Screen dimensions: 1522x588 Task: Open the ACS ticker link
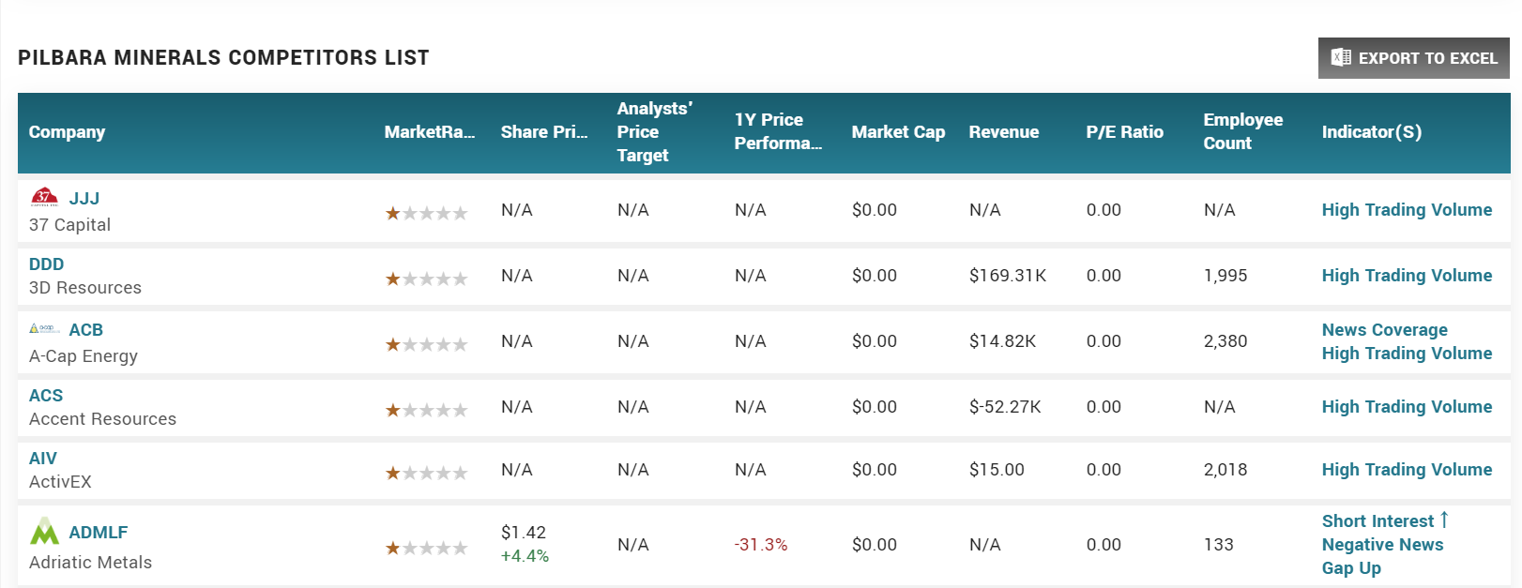click(x=46, y=396)
